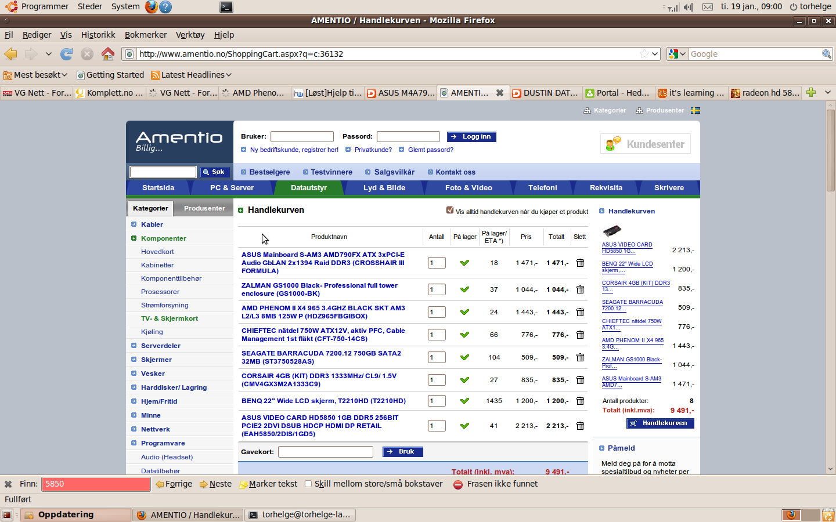Select the Datautstyr navigation tab
836x522 pixels.
[309, 188]
